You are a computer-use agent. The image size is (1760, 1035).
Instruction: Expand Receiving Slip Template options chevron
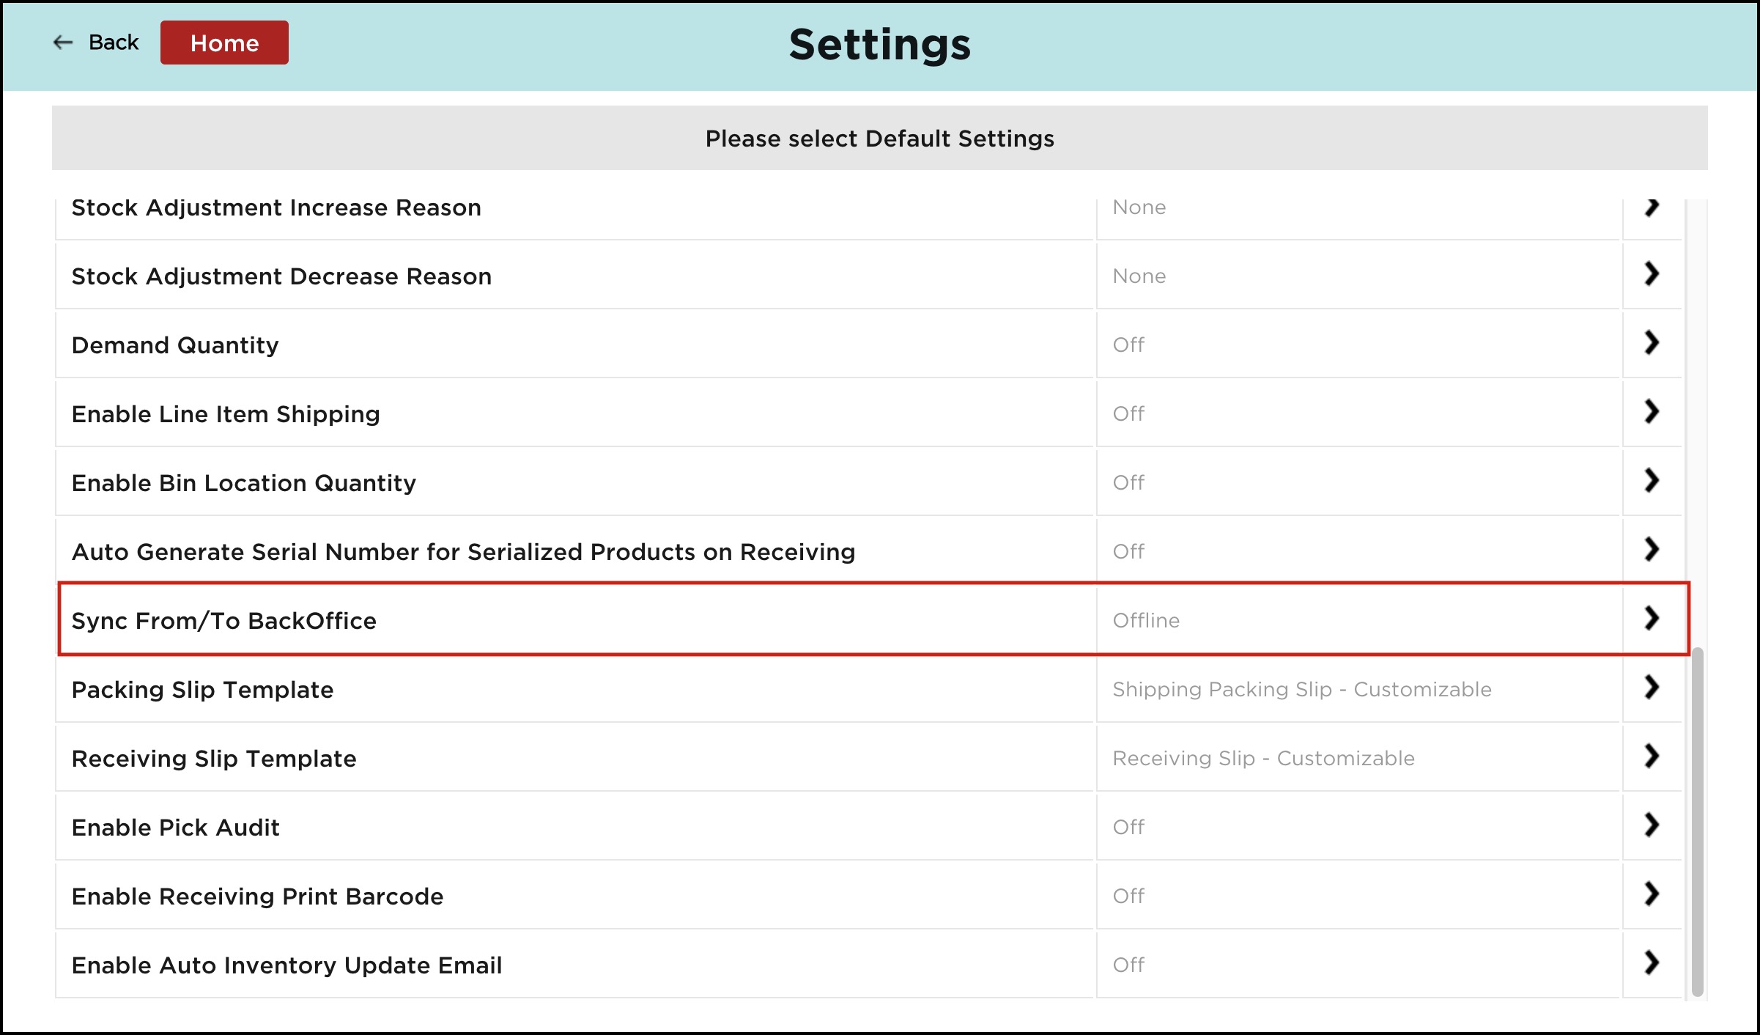[x=1652, y=756]
